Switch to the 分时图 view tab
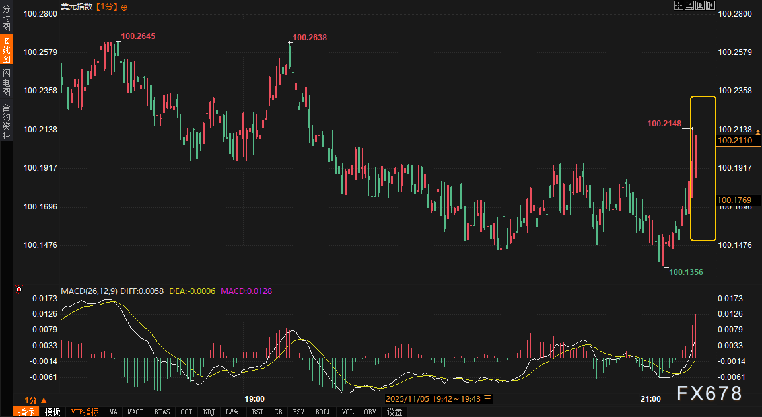Image resolution: width=762 pixels, height=417 pixels. point(6,22)
